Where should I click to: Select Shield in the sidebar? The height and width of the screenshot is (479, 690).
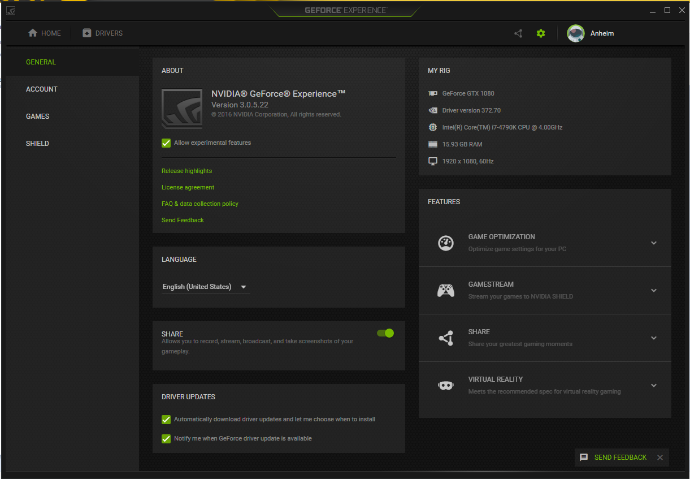[72, 144]
